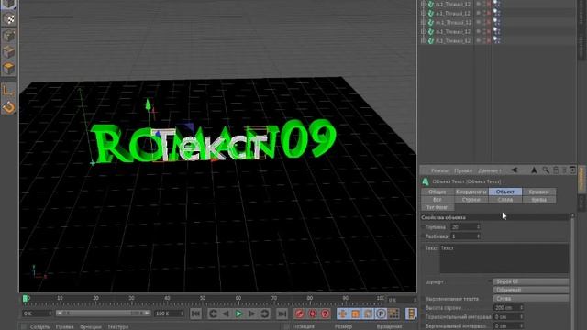Viewport: 587px width, 330px height.
Task: Click the green Text object icon in attributes header
Action: click(426, 181)
